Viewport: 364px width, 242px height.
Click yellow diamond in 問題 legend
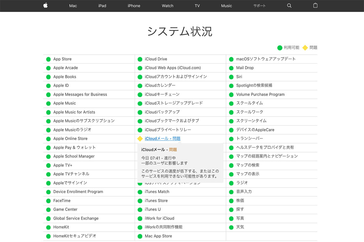(x=305, y=48)
